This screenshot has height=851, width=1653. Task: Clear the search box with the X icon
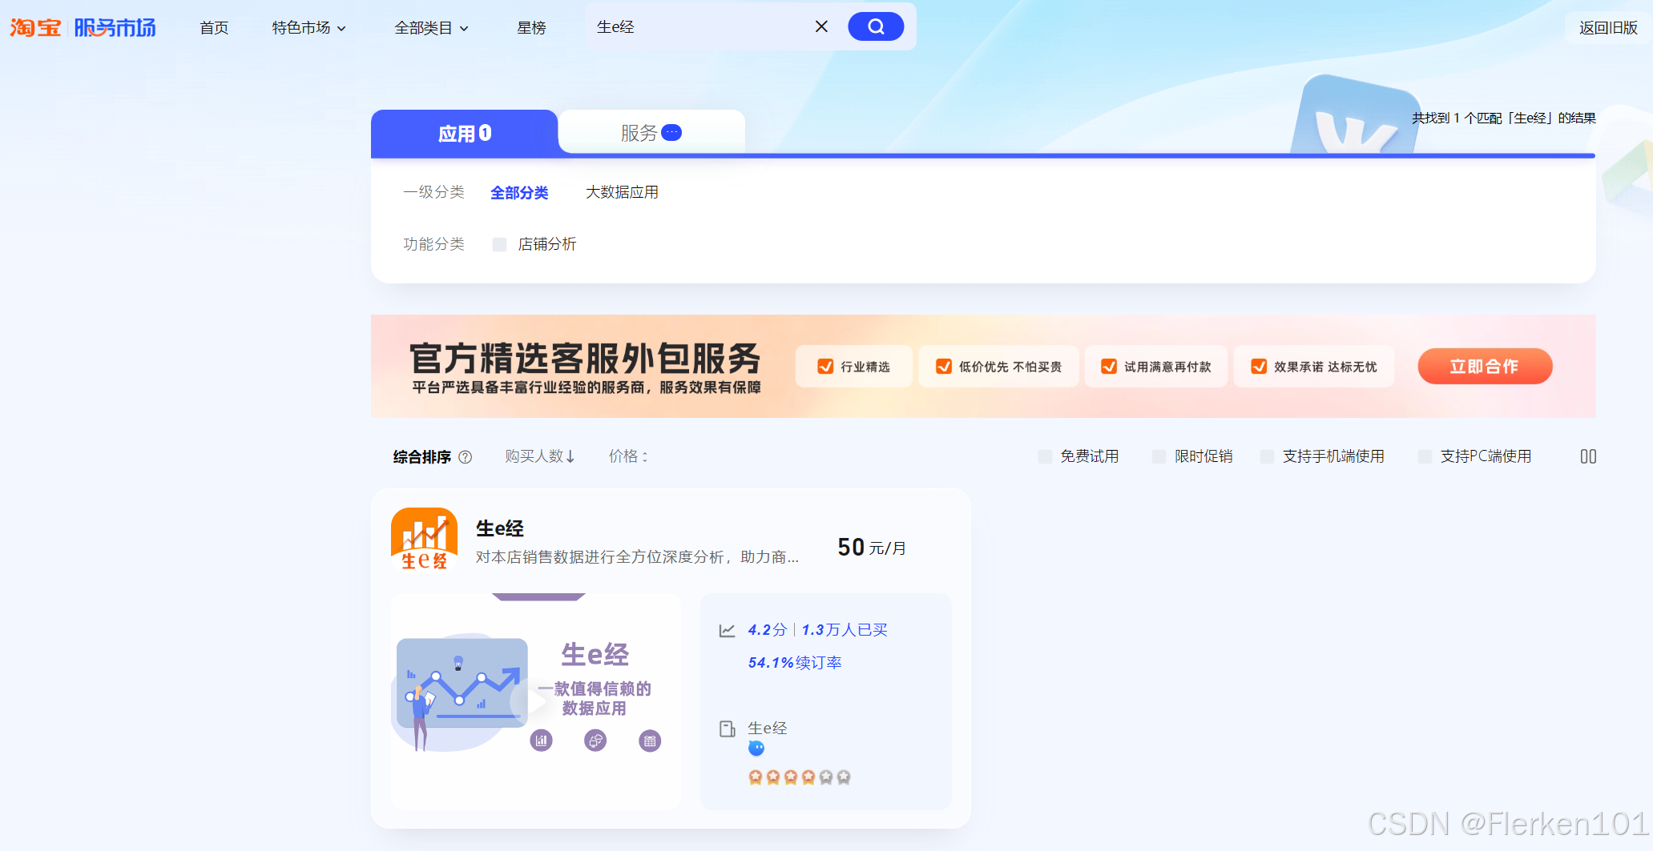821,26
